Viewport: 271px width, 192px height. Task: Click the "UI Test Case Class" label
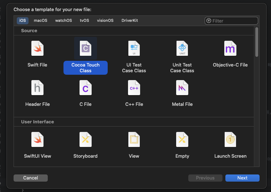134,68
